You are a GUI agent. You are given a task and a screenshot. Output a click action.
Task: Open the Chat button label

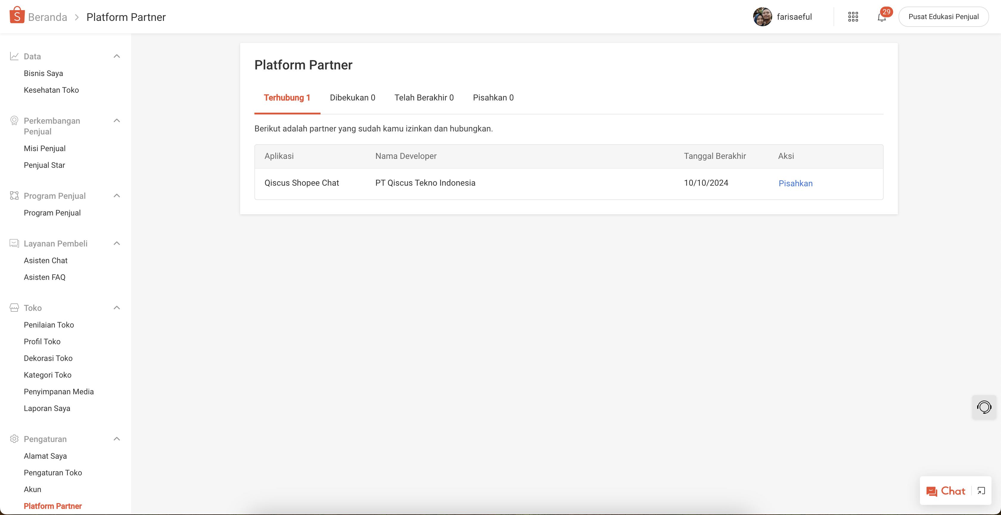click(953, 491)
